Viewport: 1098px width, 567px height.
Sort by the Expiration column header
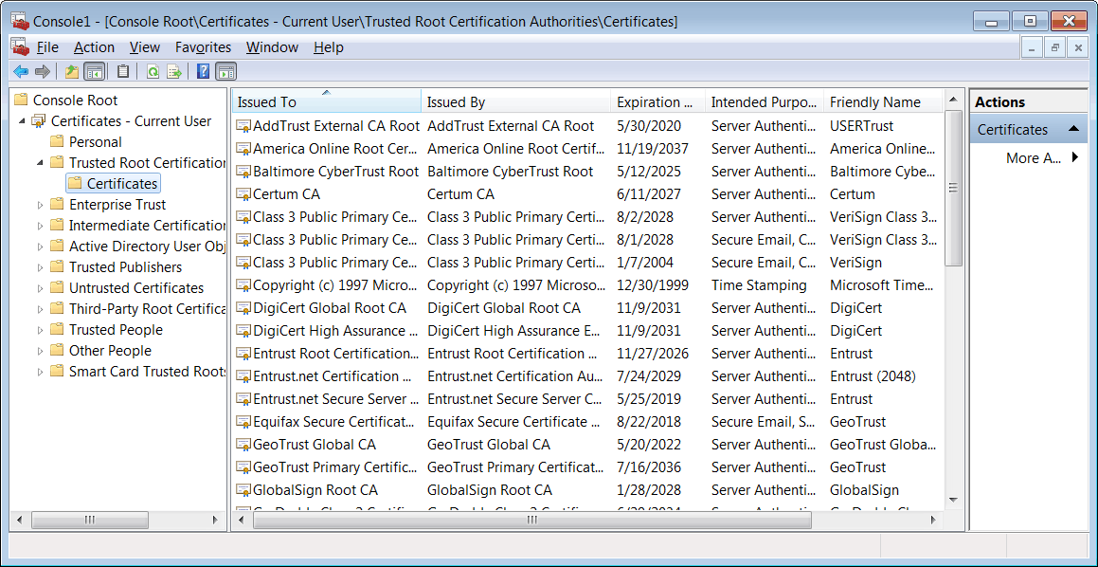658,101
